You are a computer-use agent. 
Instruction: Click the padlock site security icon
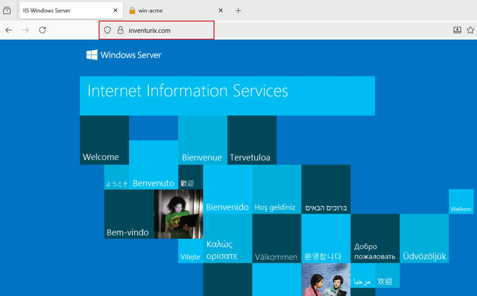coord(121,30)
